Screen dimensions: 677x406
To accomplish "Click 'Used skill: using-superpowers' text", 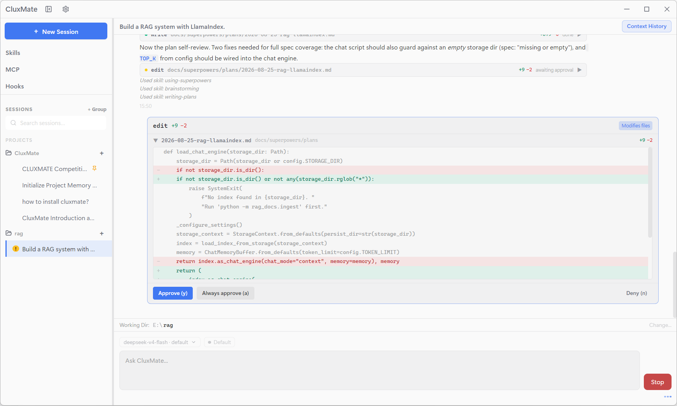I will [176, 81].
